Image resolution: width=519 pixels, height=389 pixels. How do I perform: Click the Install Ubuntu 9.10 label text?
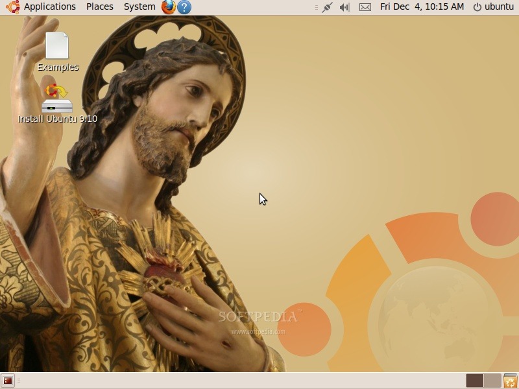(x=58, y=119)
